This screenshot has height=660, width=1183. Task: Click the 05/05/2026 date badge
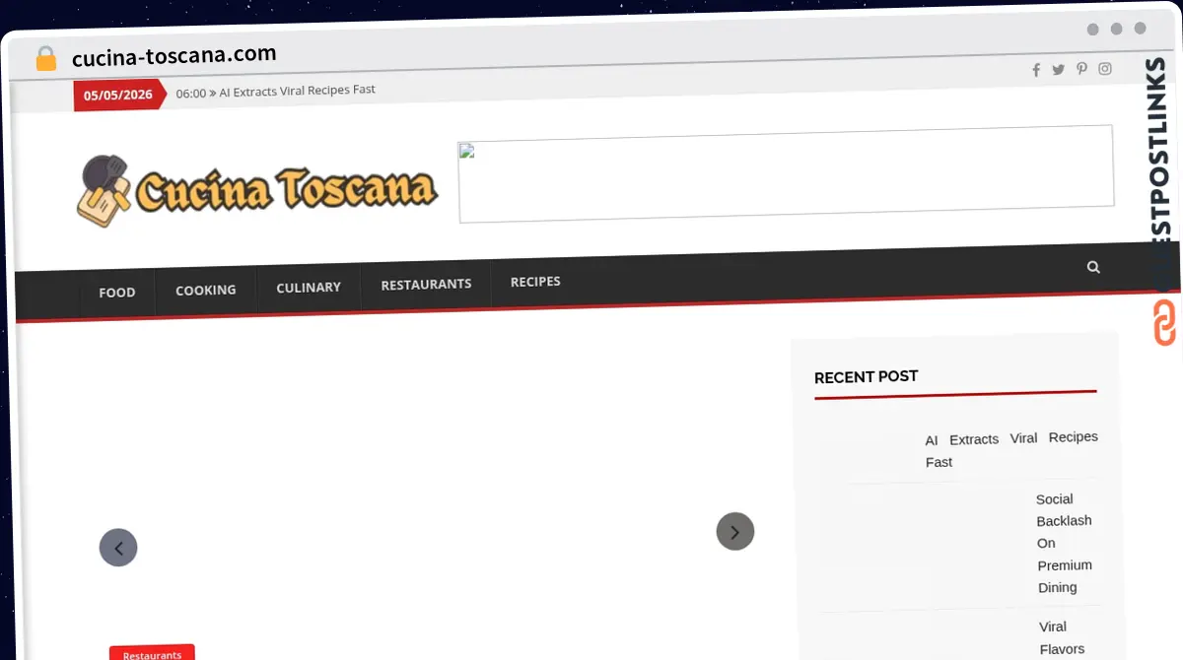pyautogui.click(x=117, y=95)
